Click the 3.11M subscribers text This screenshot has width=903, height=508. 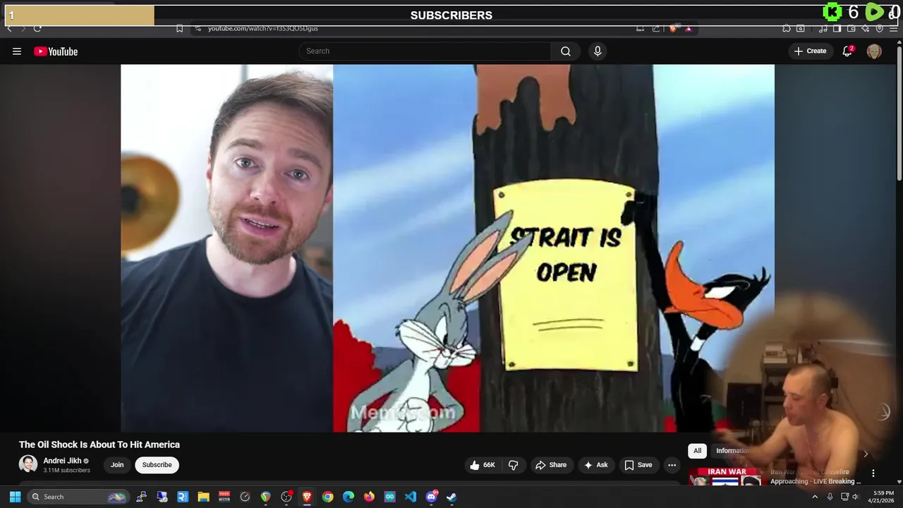pos(66,471)
